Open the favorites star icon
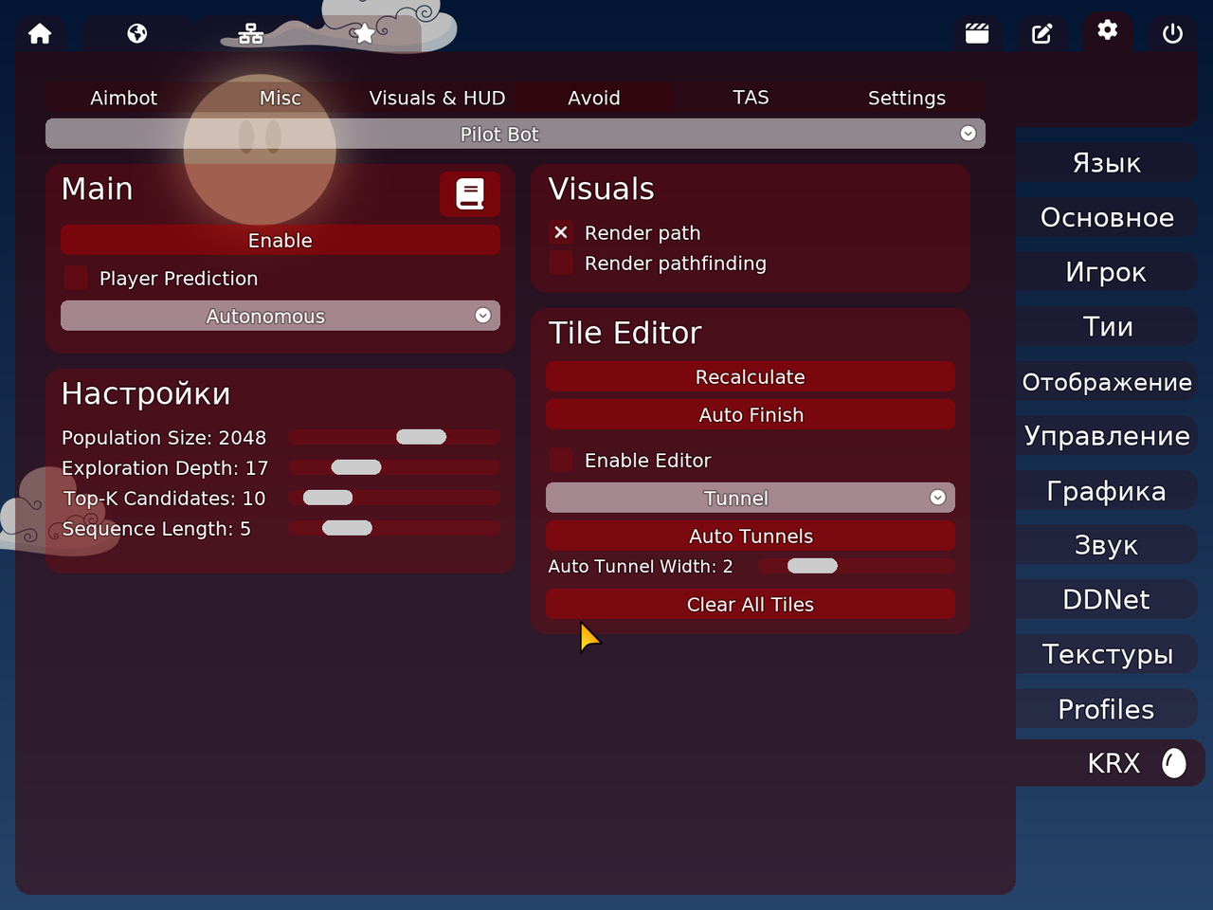The width and height of the screenshot is (1213, 910). click(x=363, y=34)
